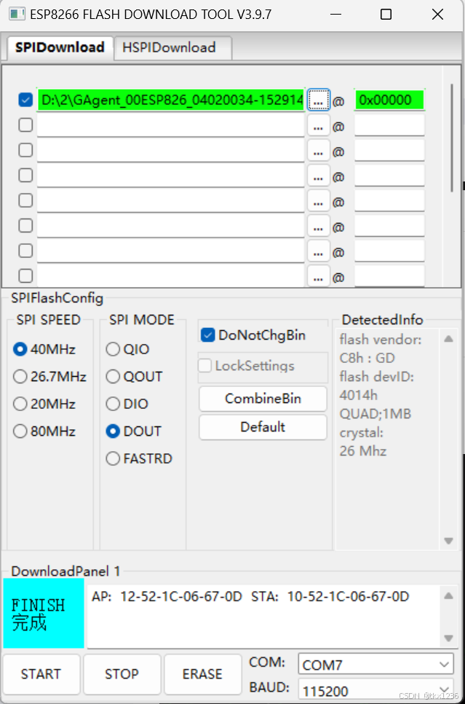Click eighth row '...' browse button

point(319,275)
